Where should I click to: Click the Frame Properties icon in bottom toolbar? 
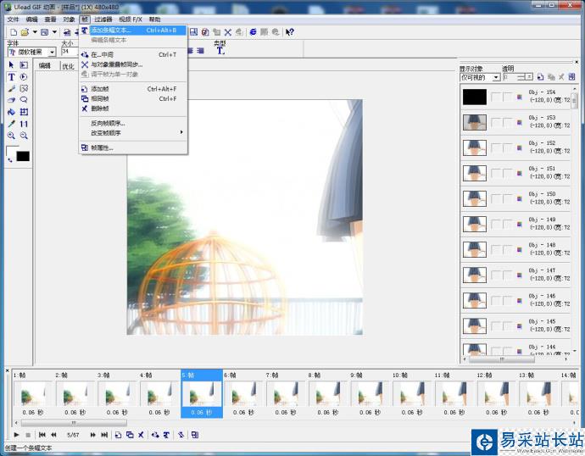(195, 435)
